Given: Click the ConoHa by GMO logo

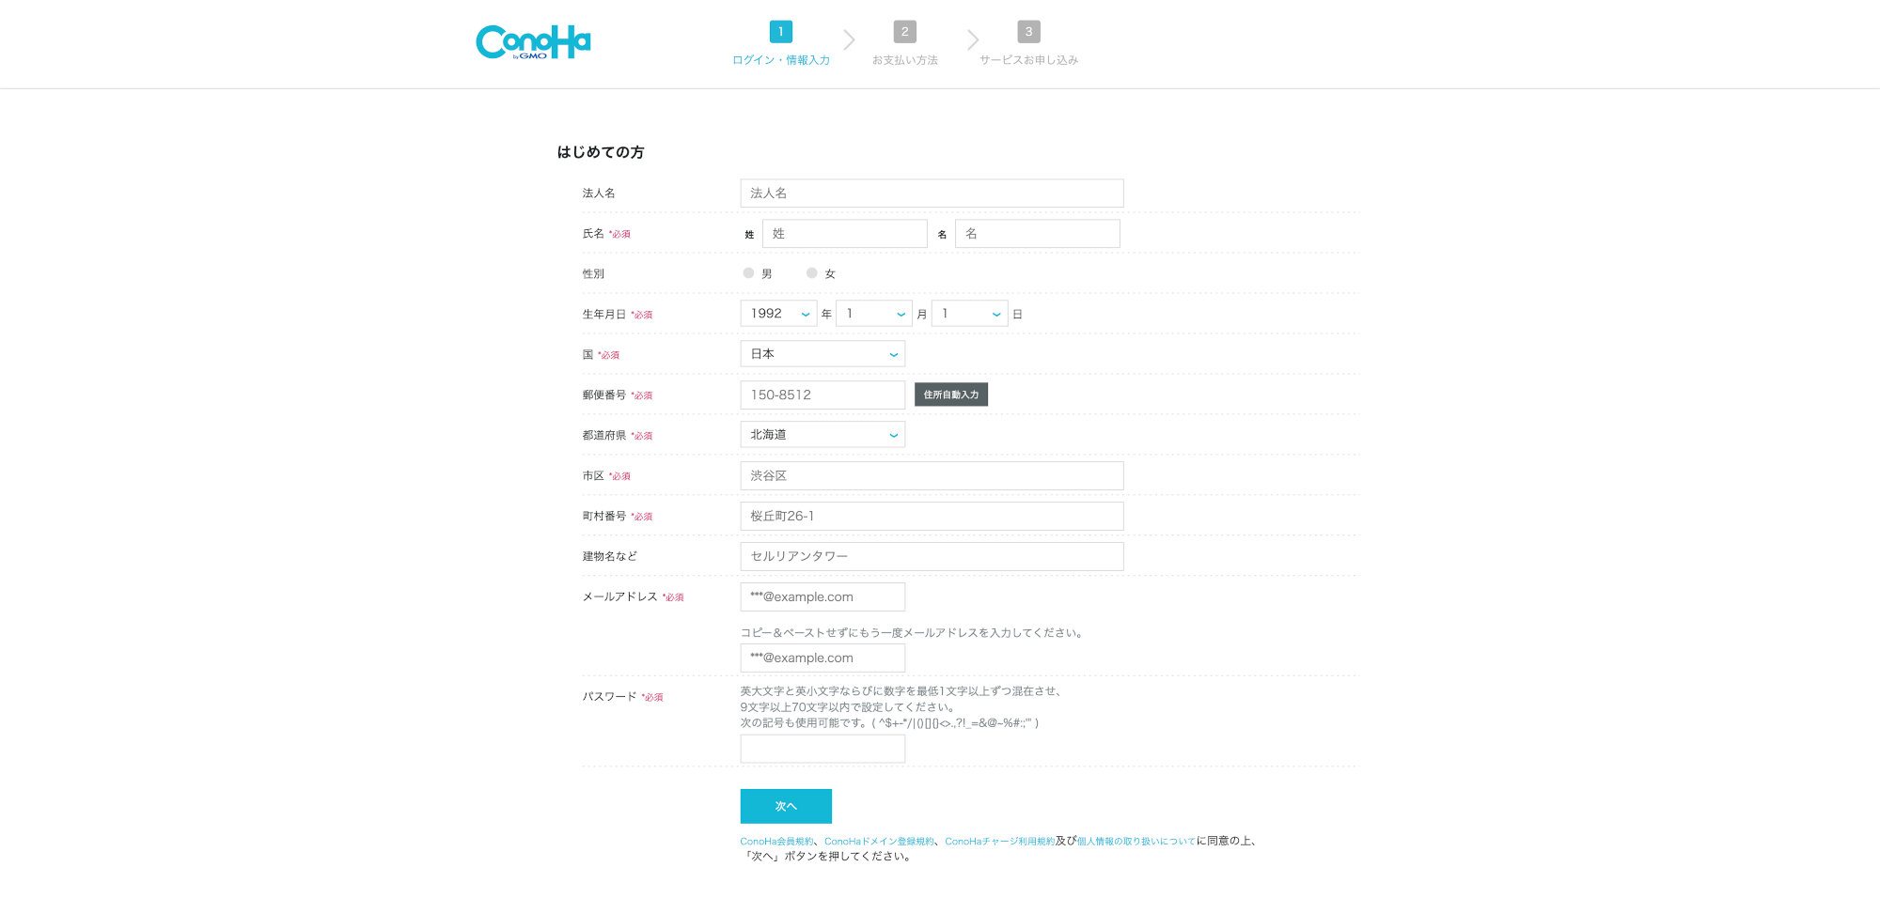Looking at the screenshot, I should pos(533,42).
